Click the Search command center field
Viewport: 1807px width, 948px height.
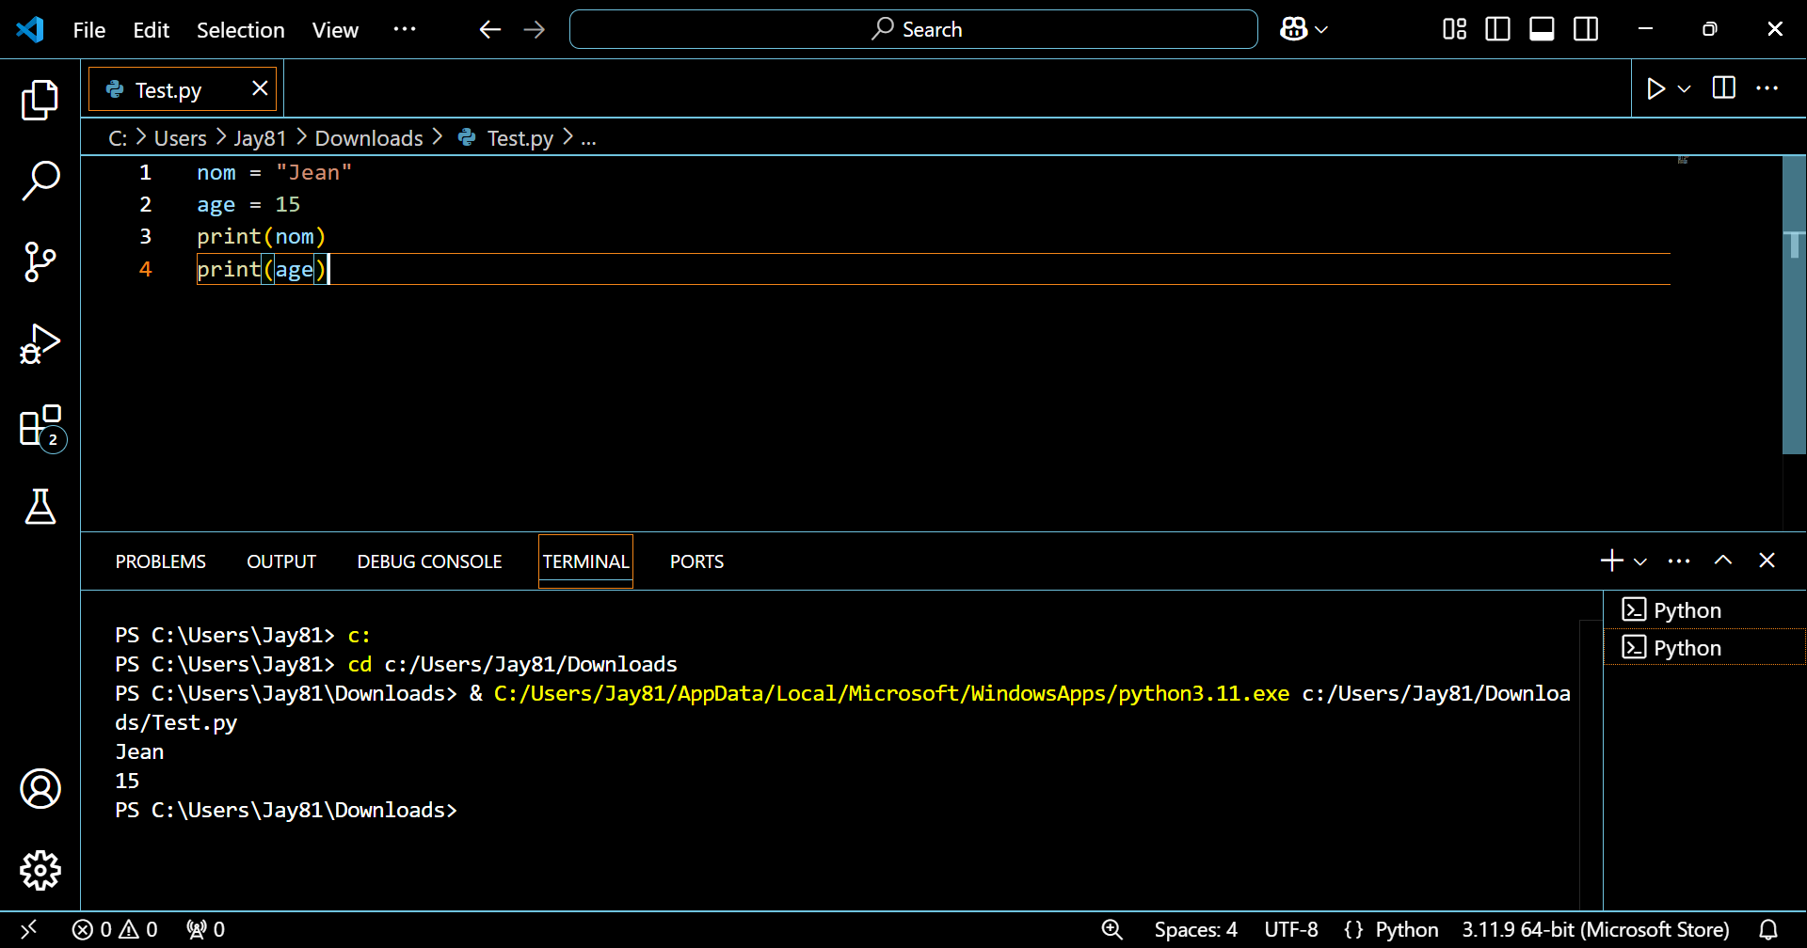point(913,29)
